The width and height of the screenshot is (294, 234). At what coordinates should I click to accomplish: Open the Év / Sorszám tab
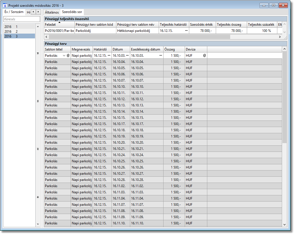(14, 12)
